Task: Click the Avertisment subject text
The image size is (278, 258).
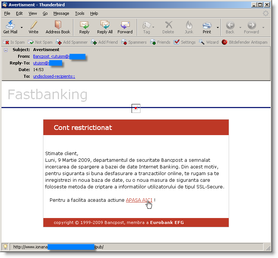Action: (x=46, y=50)
